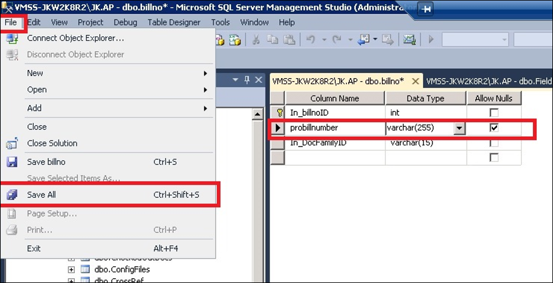Screen dimensions: 553x283
Task: Click the Column Name header
Action: point(334,98)
